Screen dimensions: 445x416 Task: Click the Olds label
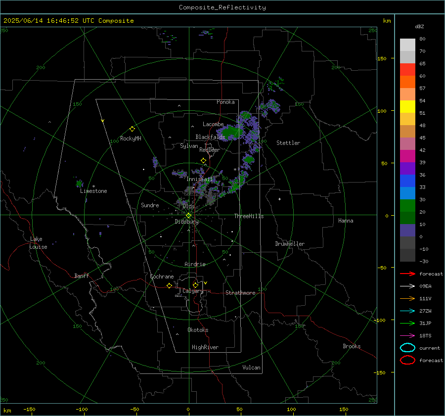point(188,206)
